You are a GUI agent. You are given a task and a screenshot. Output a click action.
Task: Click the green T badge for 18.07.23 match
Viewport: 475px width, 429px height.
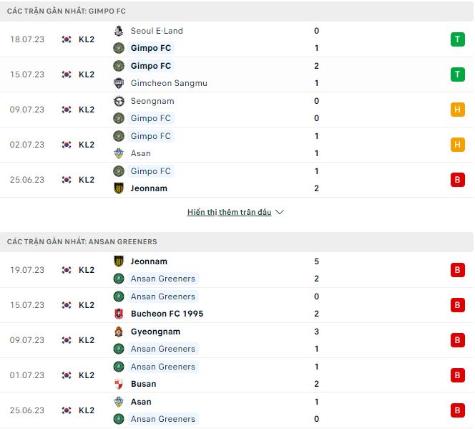(457, 39)
